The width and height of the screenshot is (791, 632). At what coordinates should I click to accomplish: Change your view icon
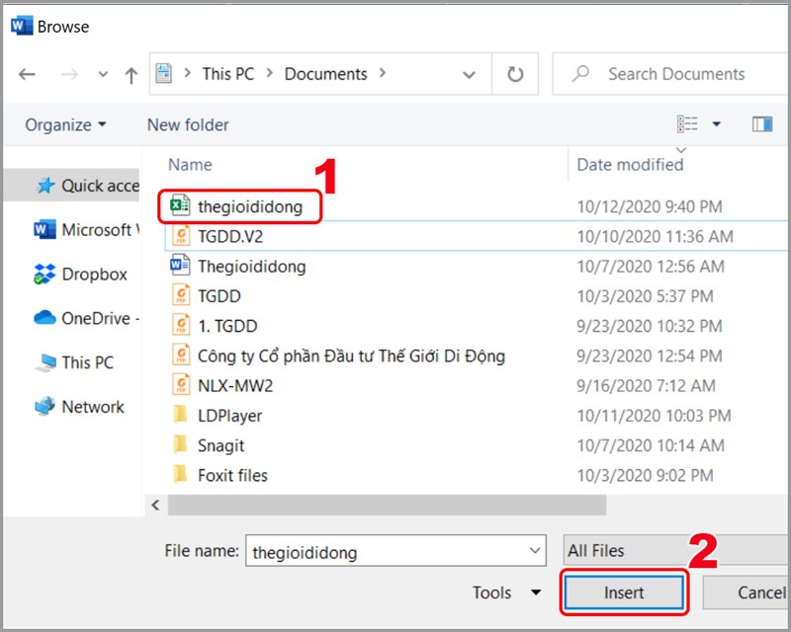click(687, 124)
